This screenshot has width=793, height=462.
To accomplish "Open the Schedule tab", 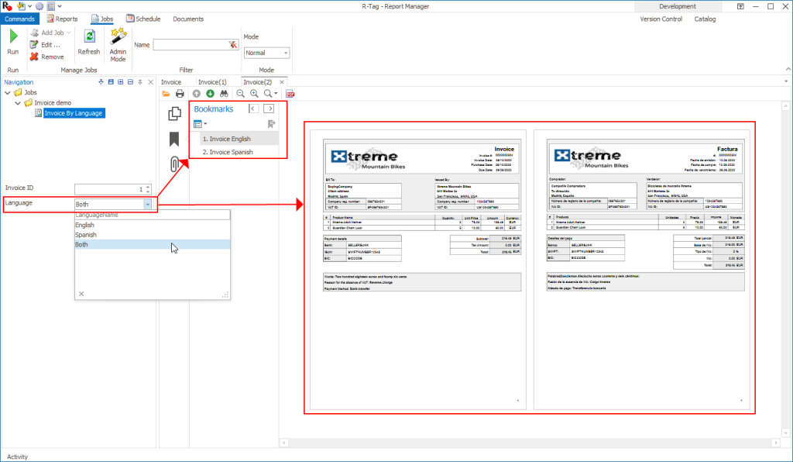I will (x=143, y=19).
